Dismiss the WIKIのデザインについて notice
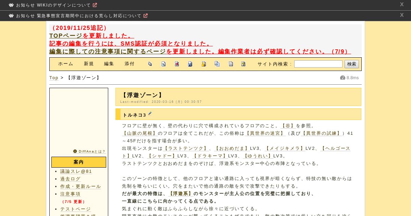This screenshot has height=216, width=411. tap(402, 4)
